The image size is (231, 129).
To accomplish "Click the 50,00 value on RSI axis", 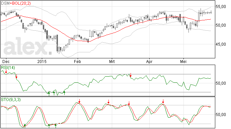I will 221,83.
